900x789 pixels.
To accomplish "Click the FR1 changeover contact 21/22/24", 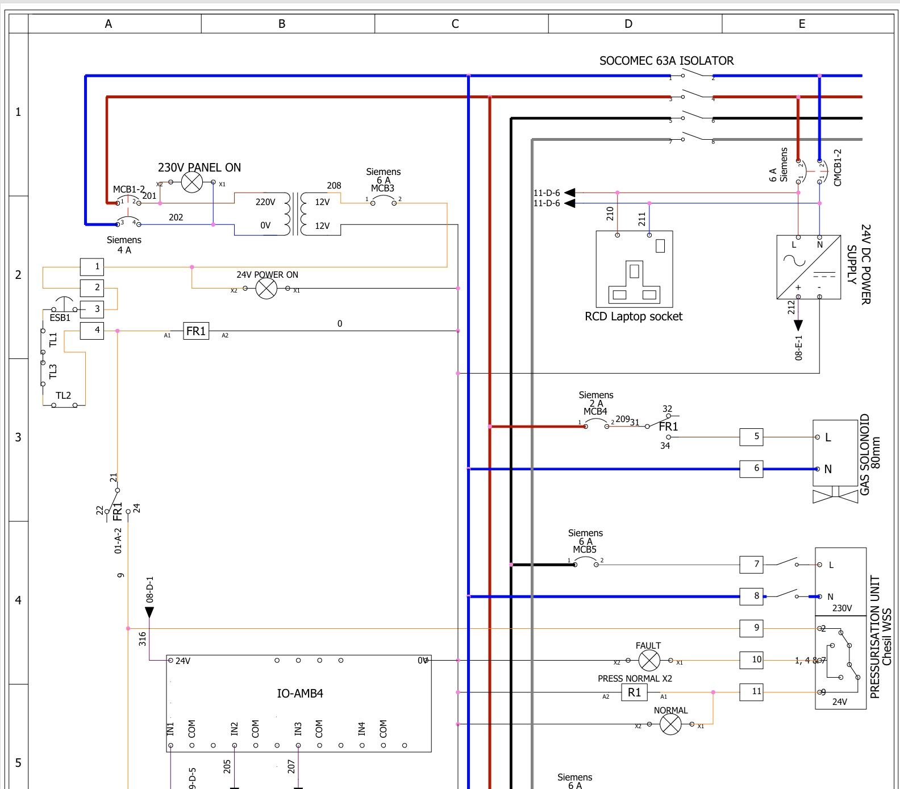I will click(x=117, y=501).
